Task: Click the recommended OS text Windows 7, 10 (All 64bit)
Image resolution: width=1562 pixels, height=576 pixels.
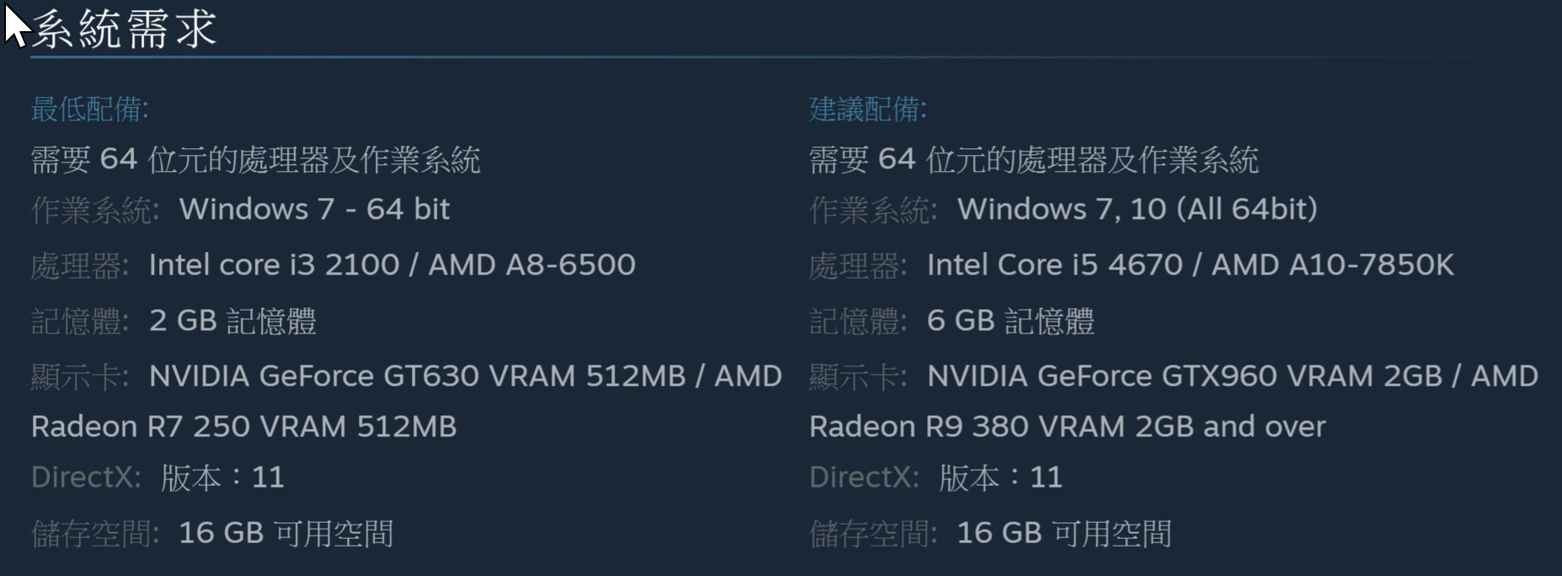Action: click(x=1138, y=209)
